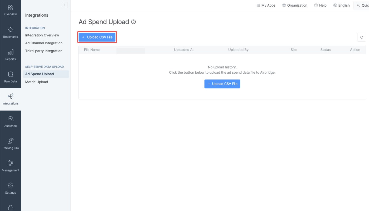Click the Integrations panel heading
Image resolution: width=369 pixels, height=211 pixels.
37,15
